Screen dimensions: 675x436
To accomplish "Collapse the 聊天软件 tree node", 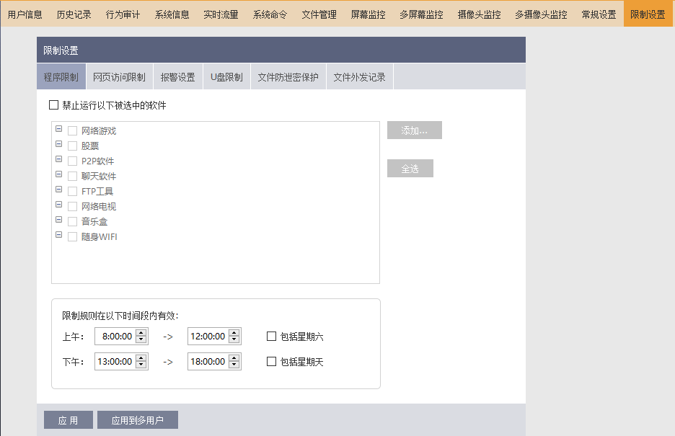I will [58, 175].
